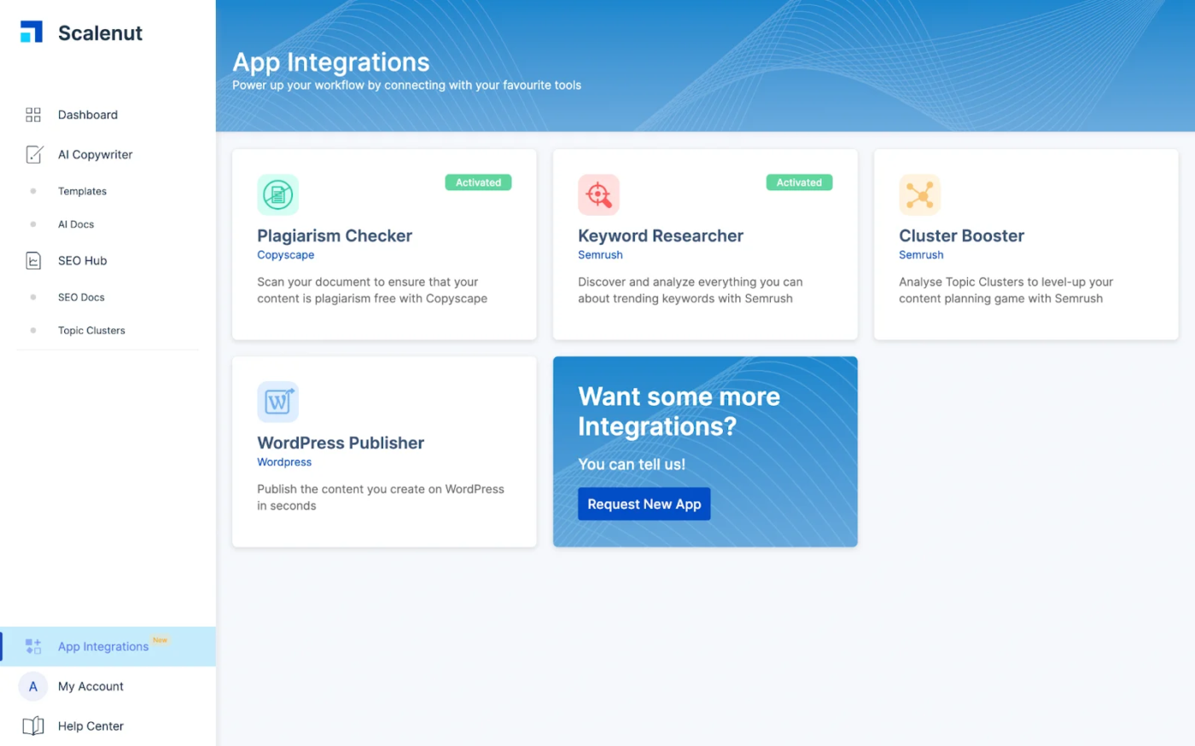Click 'Want some more Integrations?' heading
Screen dimensions: 1195x746
[679, 411]
